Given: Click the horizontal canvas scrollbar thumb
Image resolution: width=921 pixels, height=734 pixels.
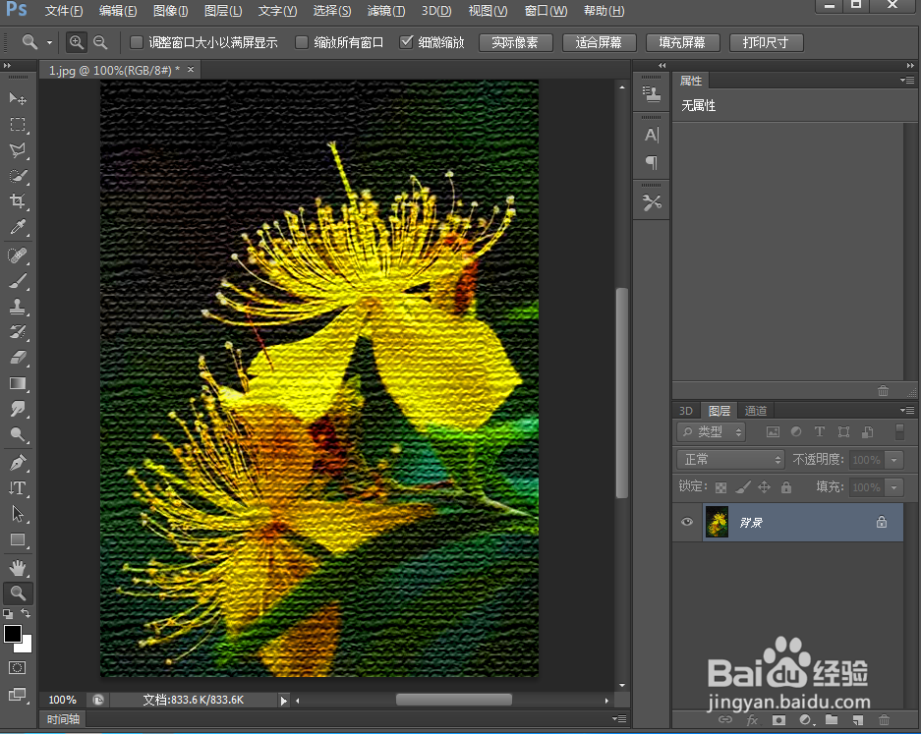Looking at the screenshot, I should pyautogui.click(x=453, y=700).
